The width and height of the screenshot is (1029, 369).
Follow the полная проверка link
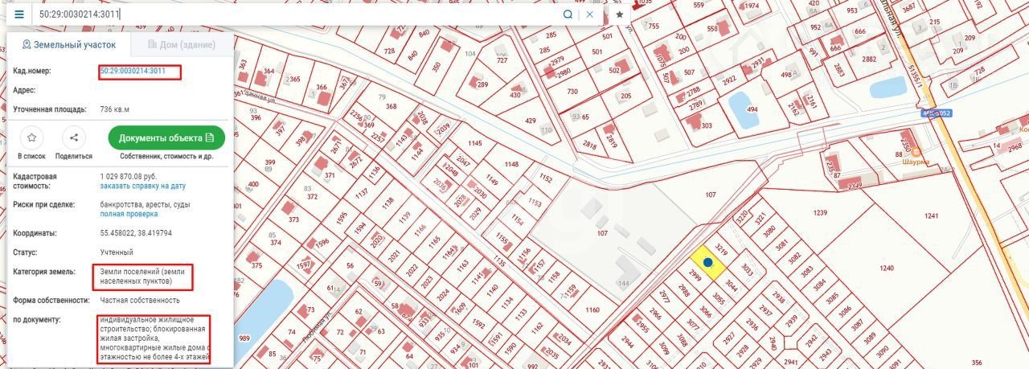(x=129, y=214)
